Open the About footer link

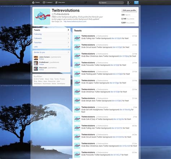coord(47,79)
